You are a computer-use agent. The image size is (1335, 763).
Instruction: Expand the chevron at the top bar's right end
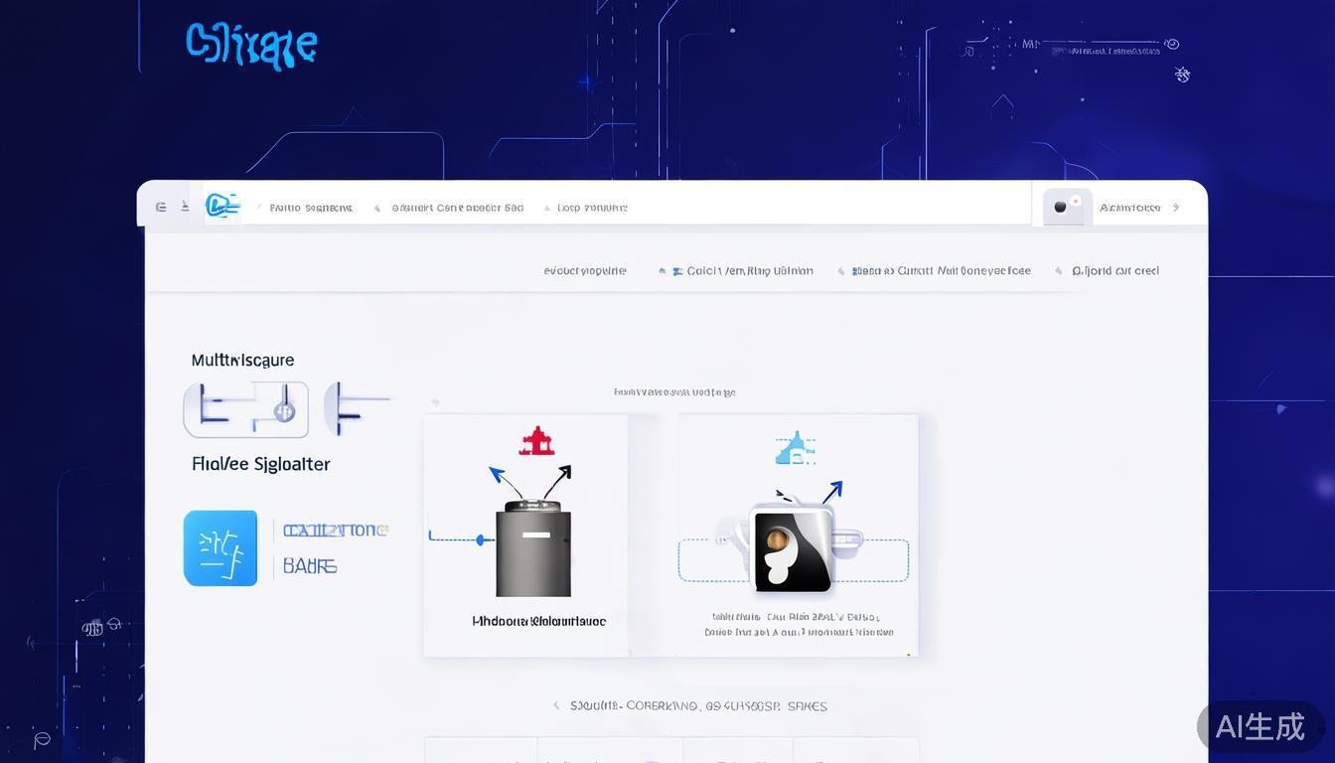[x=1176, y=208]
